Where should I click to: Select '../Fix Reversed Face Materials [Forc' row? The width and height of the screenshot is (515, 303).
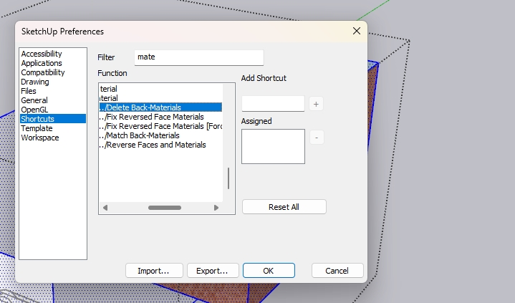[x=160, y=126]
